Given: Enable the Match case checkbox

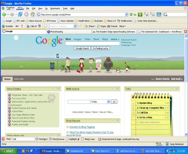Looking at the screenshot, I should [82, 139].
